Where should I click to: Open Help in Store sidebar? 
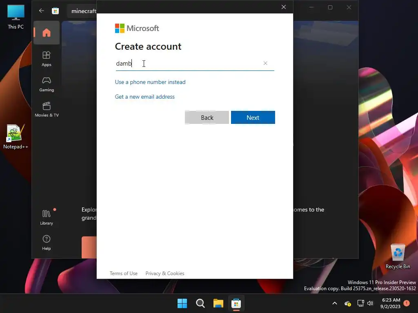47,242
